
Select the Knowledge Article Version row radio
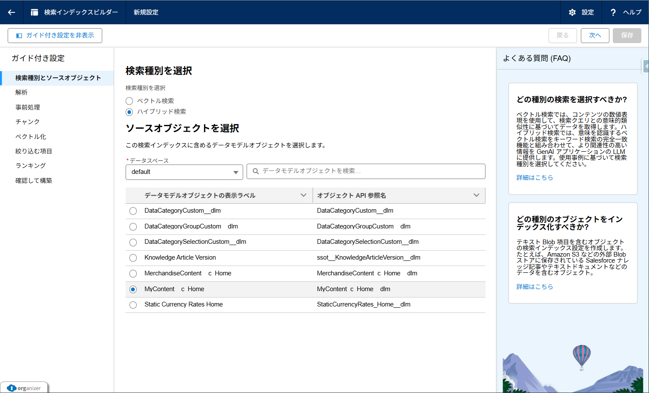pyautogui.click(x=133, y=258)
